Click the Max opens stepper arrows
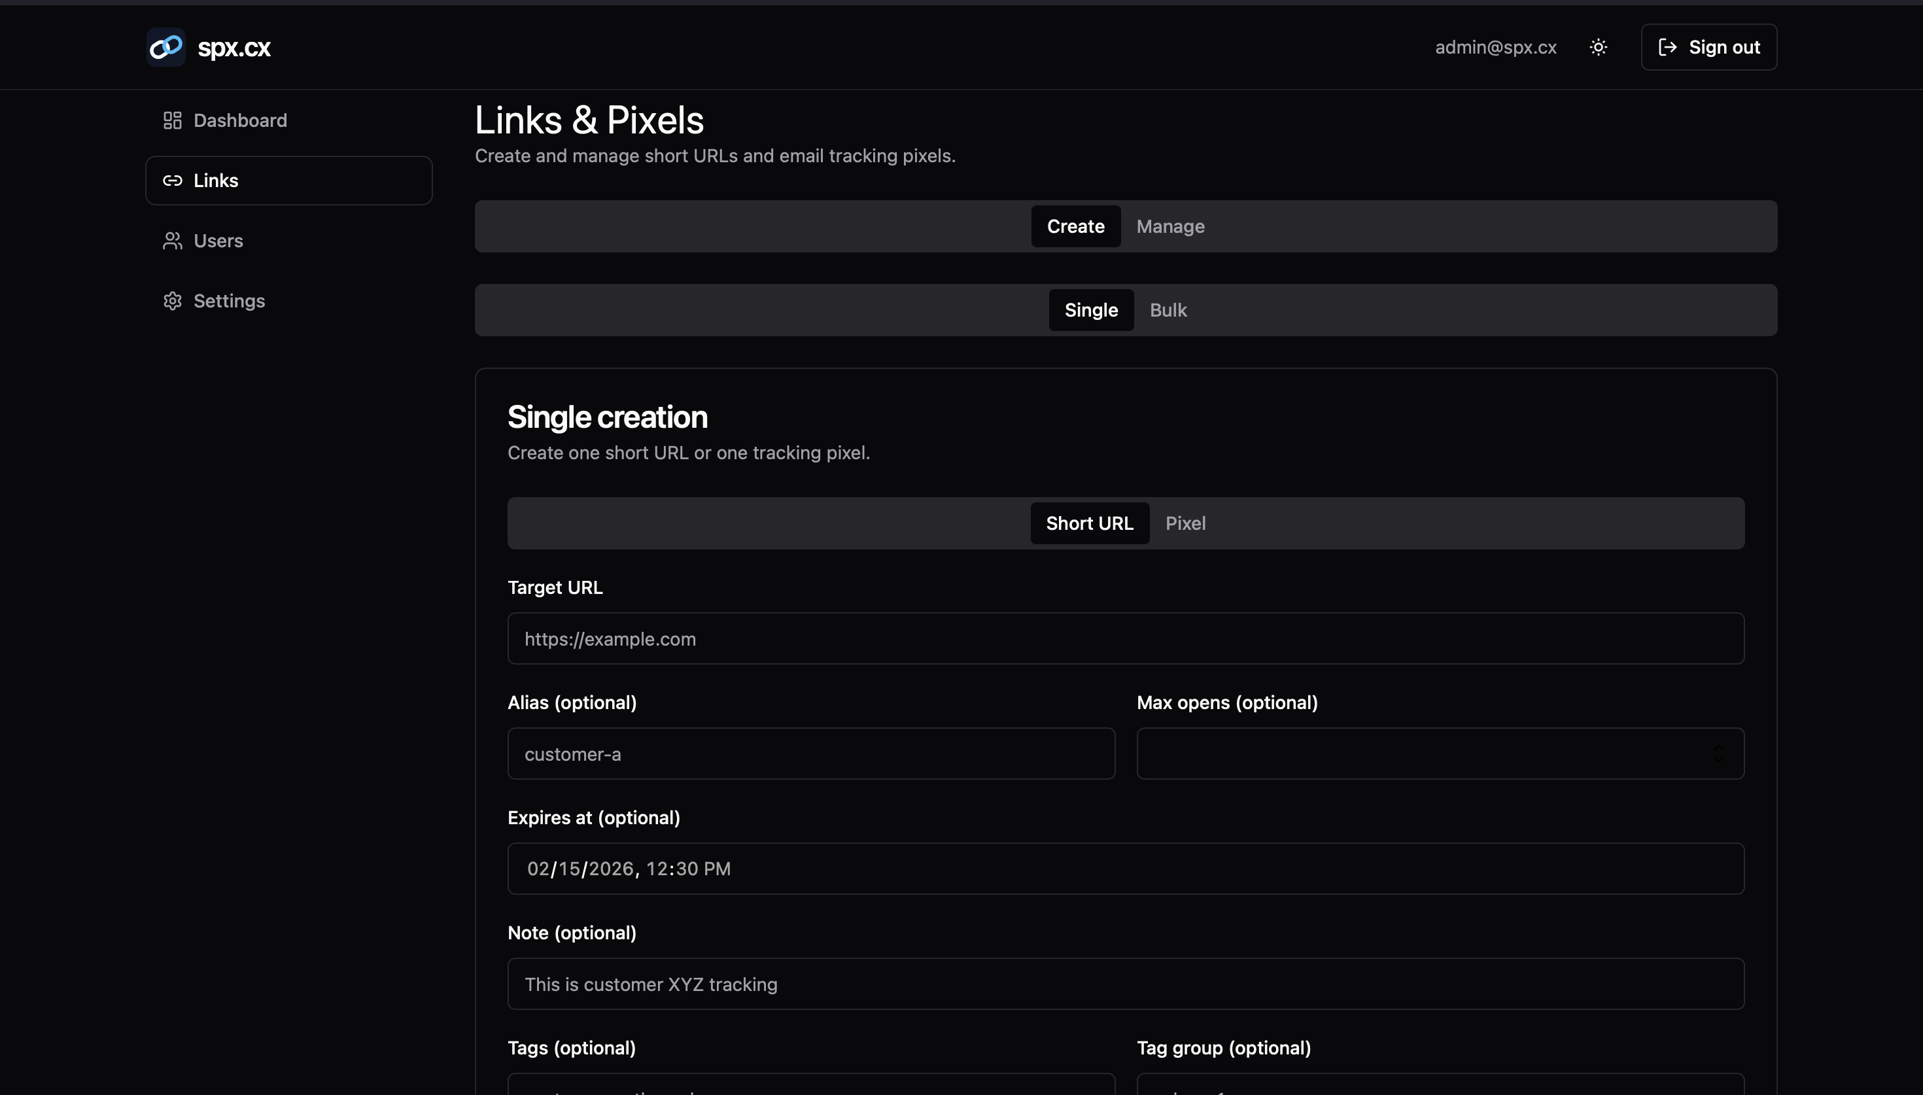The image size is (1923, 1095). [x=1720, y=754]
